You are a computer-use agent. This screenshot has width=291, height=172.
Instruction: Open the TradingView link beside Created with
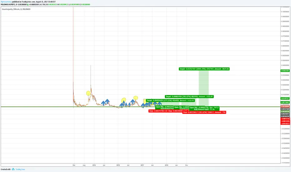click(20, 169)
